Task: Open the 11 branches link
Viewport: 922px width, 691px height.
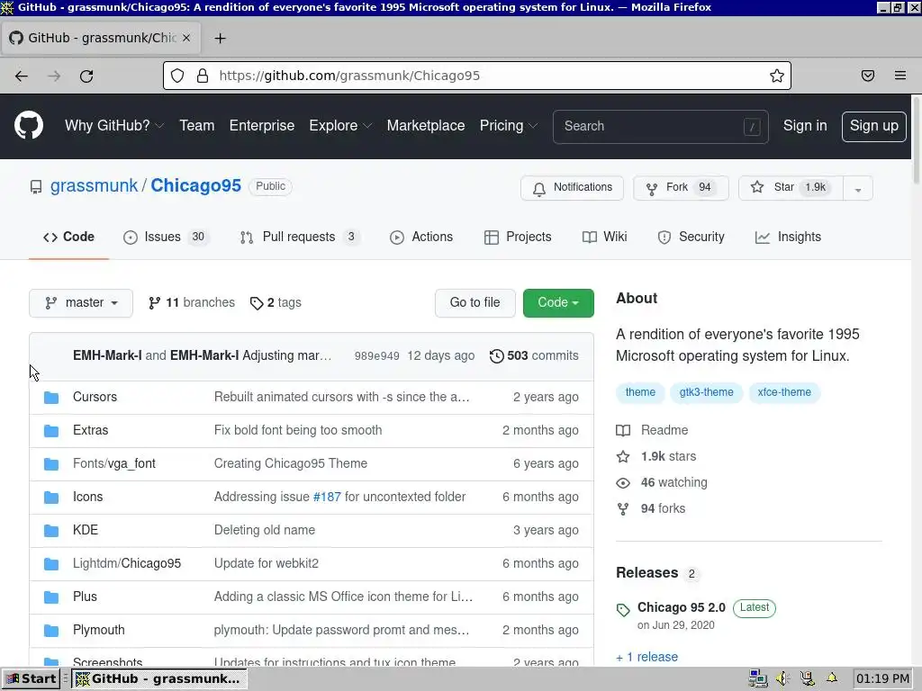Action: (192, 302)
